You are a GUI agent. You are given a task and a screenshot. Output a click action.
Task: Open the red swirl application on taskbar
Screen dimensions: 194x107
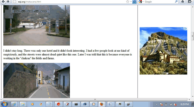[x=59, y=104]
